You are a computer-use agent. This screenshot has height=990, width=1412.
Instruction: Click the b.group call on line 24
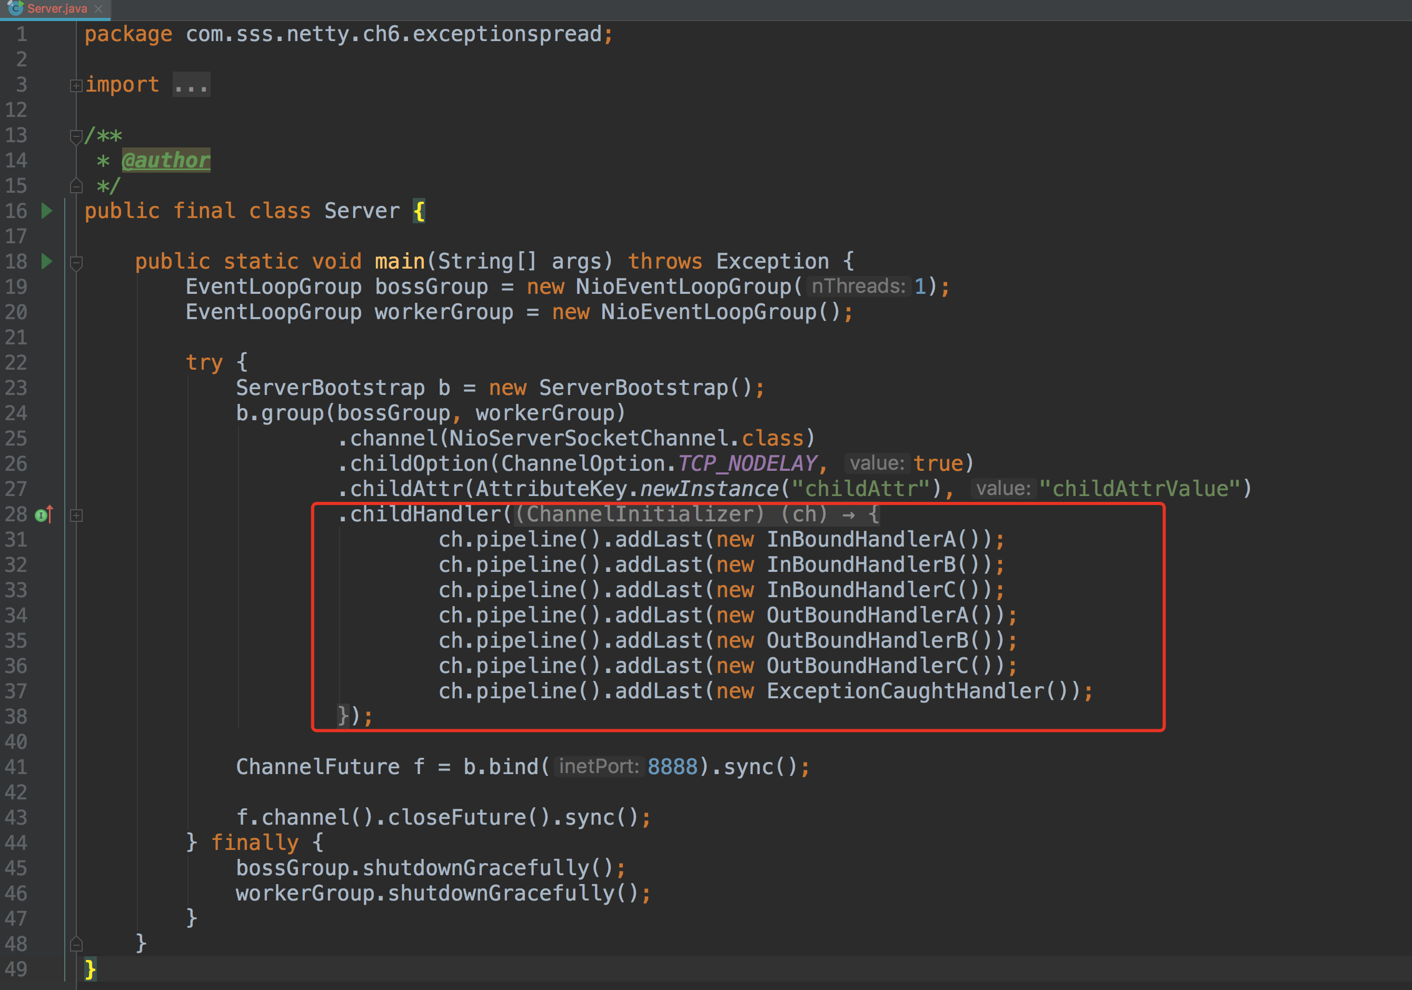click(280, 413)
